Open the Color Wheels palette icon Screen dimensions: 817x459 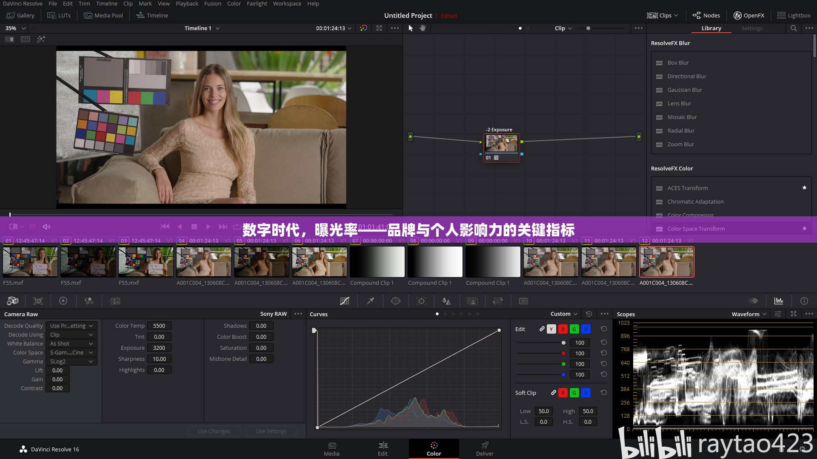(63, 301)
